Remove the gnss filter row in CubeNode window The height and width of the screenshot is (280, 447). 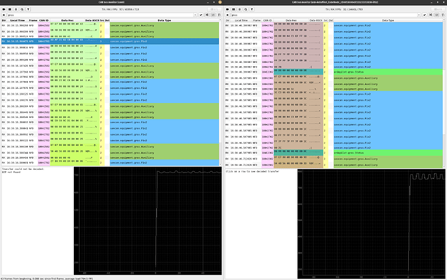point(227,15)
